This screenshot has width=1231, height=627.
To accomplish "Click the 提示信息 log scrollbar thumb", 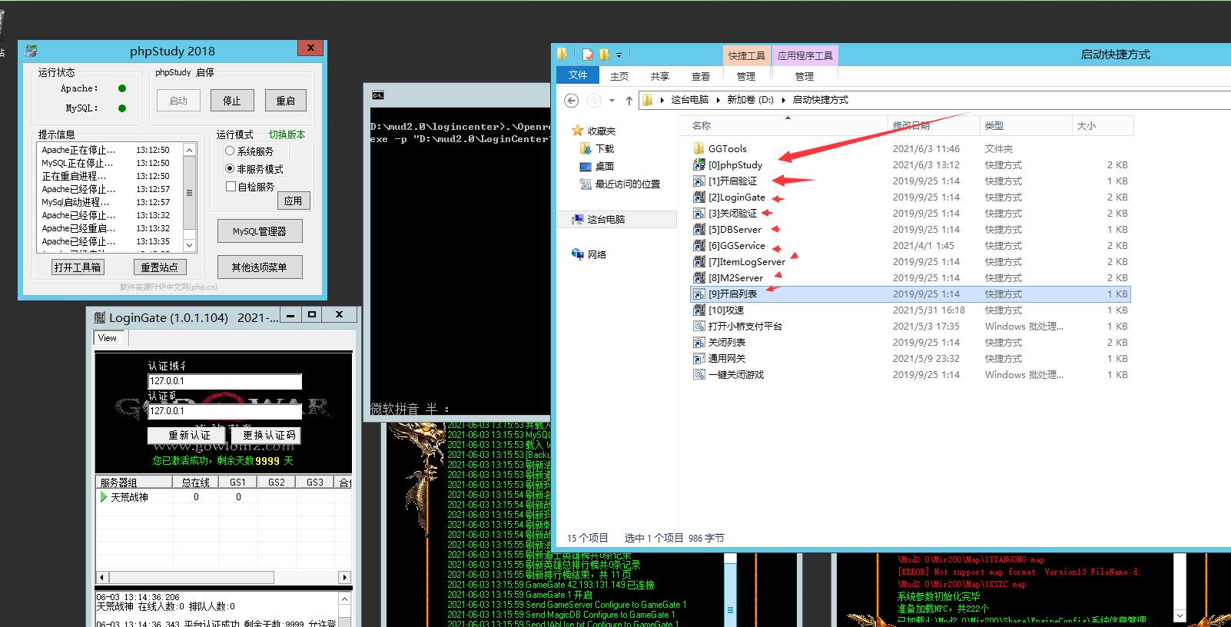I will click(x=189, y=193).
